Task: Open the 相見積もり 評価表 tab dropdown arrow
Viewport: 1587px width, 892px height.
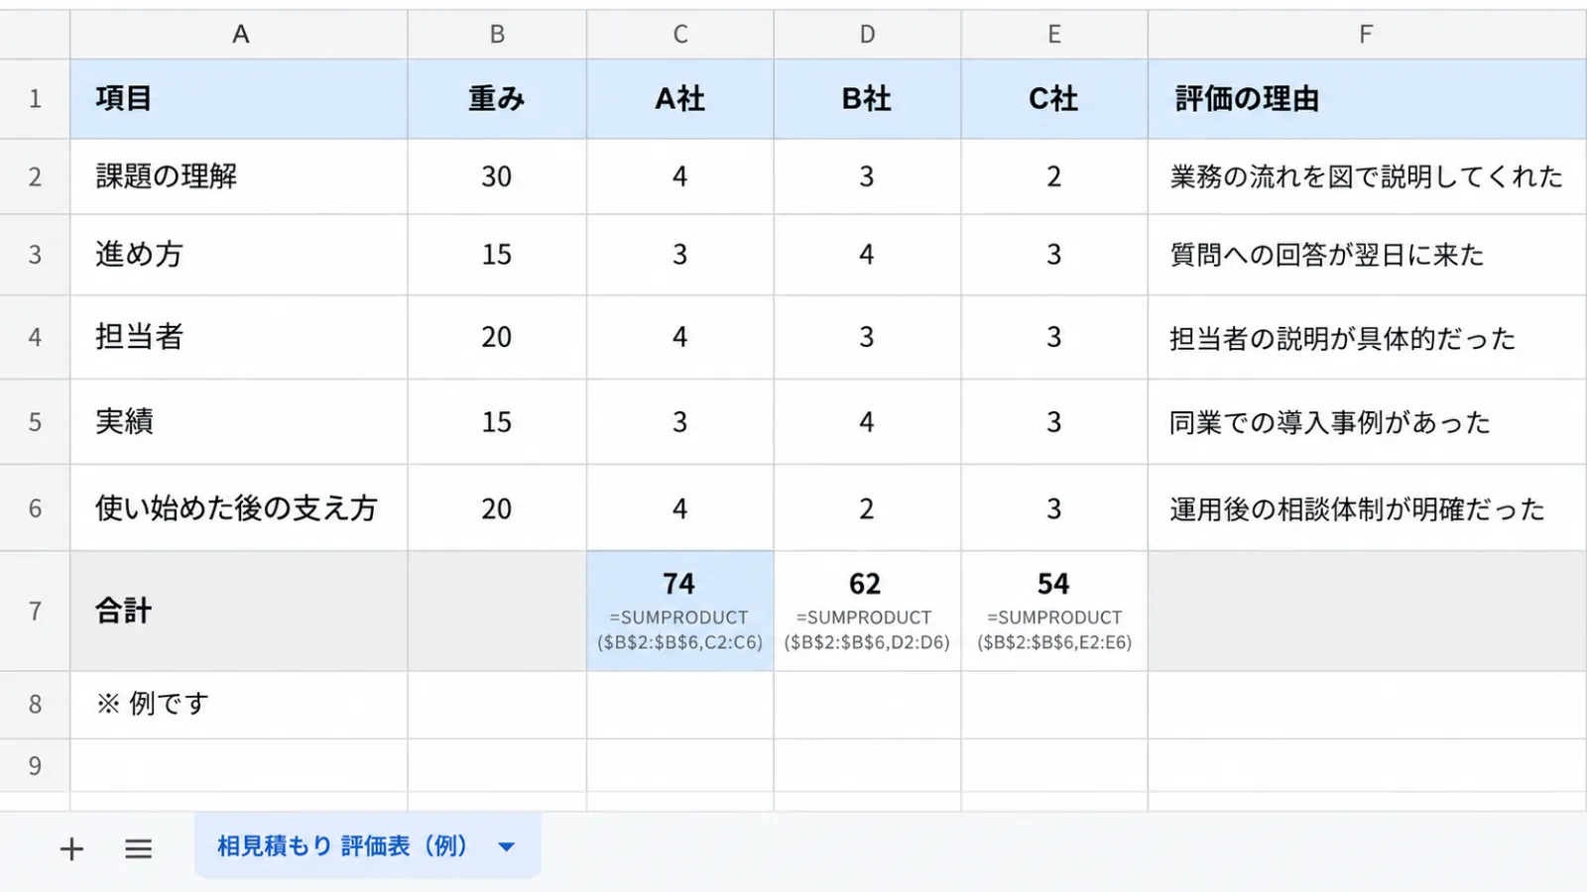Action: coord(507,847)
